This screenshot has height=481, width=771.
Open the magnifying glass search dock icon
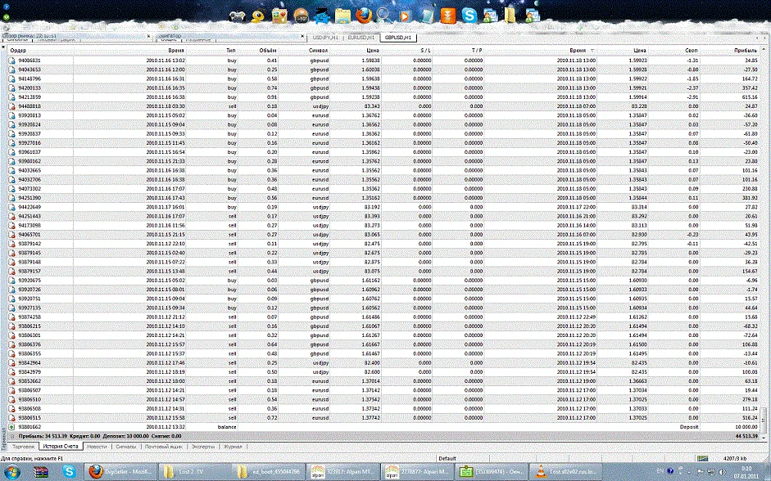click(384, 16)
